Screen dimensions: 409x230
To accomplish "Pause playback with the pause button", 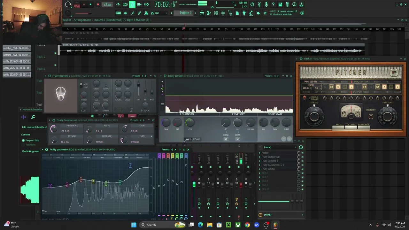I will pos(84,4).
